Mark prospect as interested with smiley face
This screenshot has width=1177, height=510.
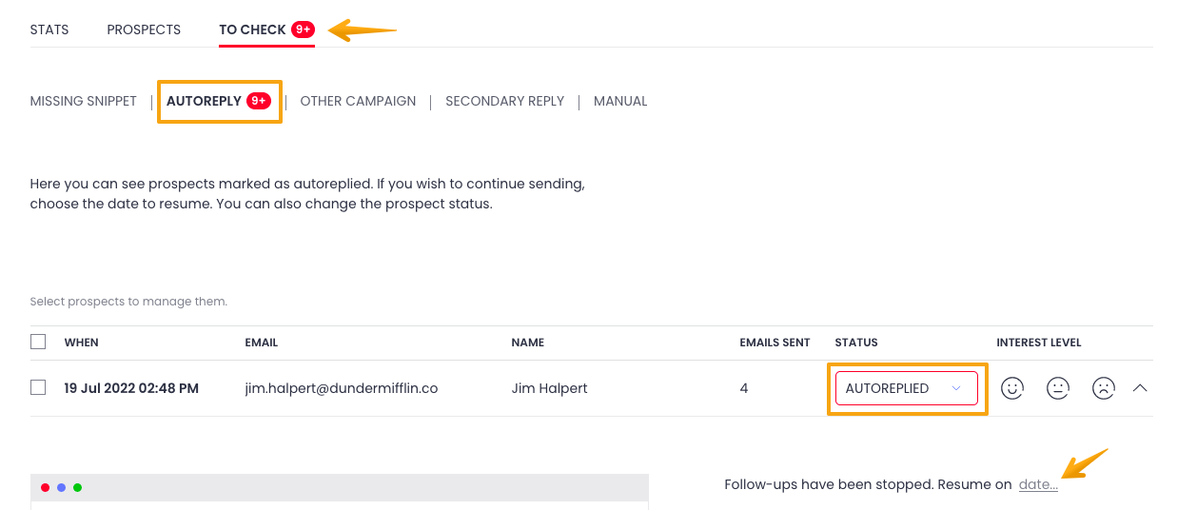point(1012,388)
